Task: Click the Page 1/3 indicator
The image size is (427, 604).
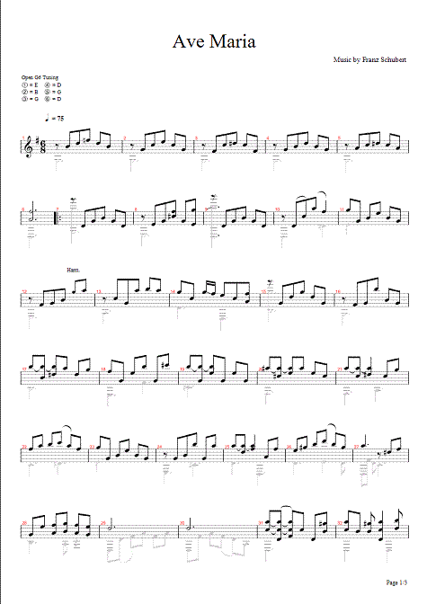Action: tap(396, 582)
